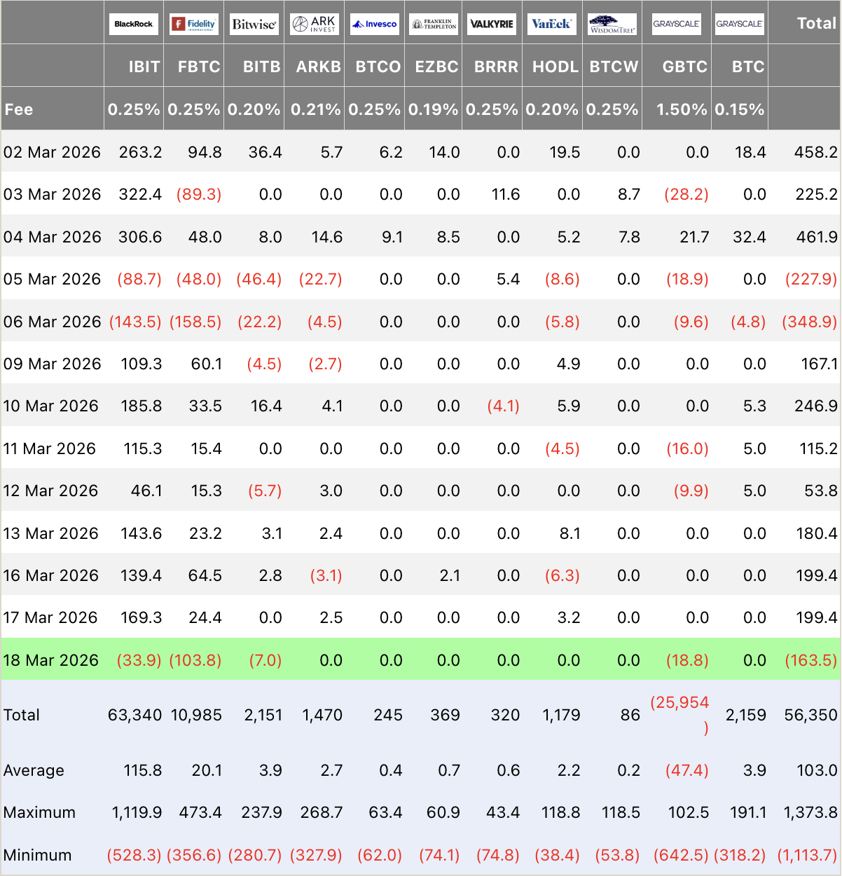Select the Franklin Templeton logo
The height and width of the screenshot is (876, 842).
click(434, 24)
